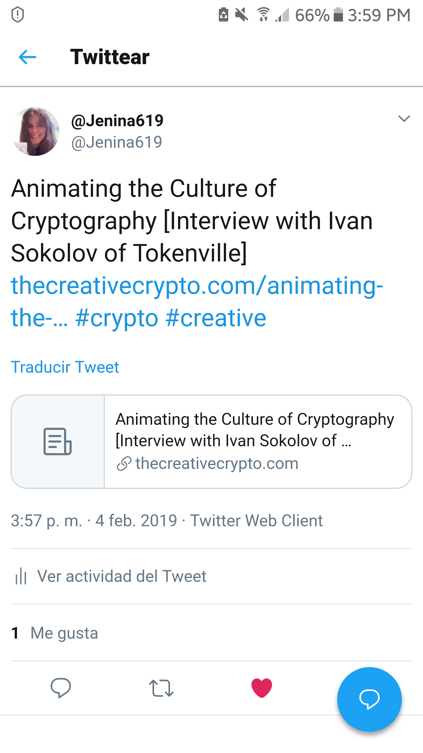Open Jenina619 profile picture
The height and width of the screenshot is (753, 423).
[x=35, y=131]
